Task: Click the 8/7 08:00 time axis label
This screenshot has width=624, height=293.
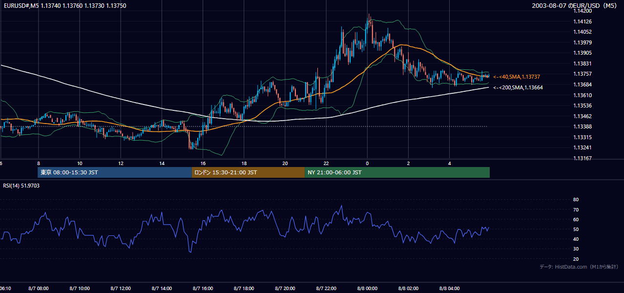Action: tap(38, 289)
